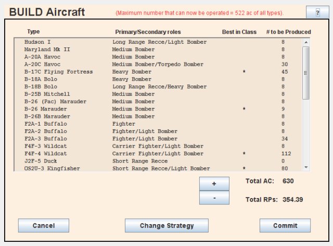Select the F2A-3 Buffalo row
This screenshot has height=246, width=333.
45,139
